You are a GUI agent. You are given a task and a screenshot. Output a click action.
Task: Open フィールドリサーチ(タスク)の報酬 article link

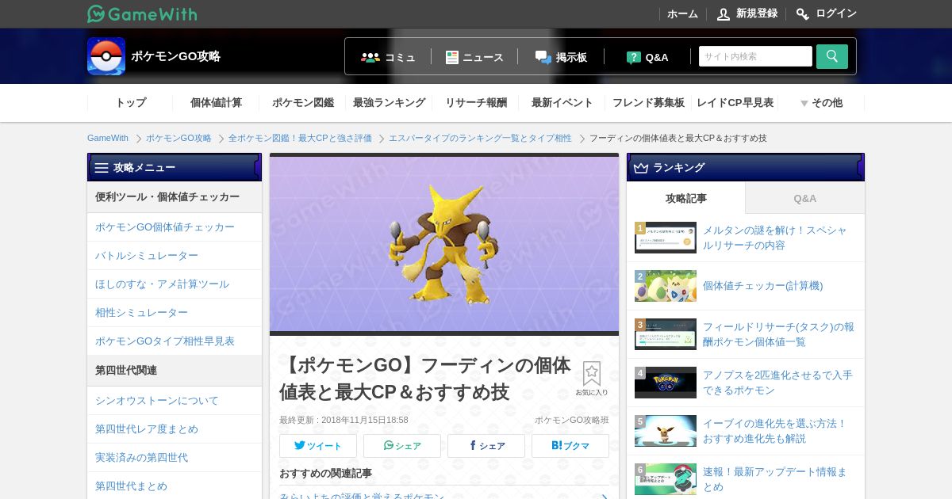778,334
